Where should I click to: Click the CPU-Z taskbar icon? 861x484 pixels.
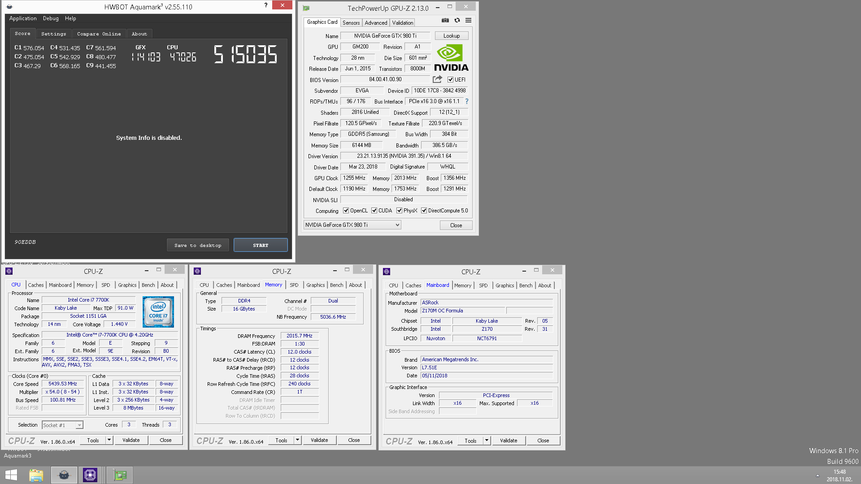pyautogui.click(x=90, y=475)
